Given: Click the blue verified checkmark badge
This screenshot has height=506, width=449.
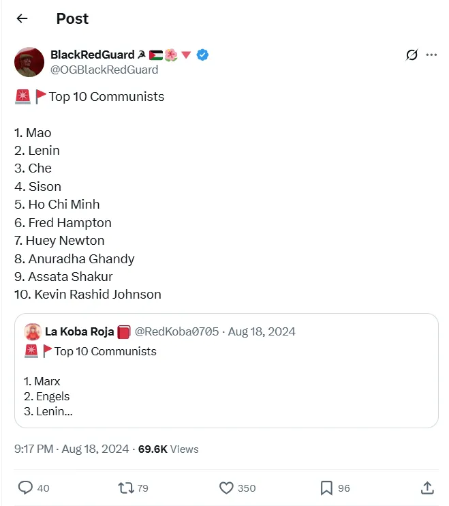Looking at the screenshot, I should click(202, 55).
